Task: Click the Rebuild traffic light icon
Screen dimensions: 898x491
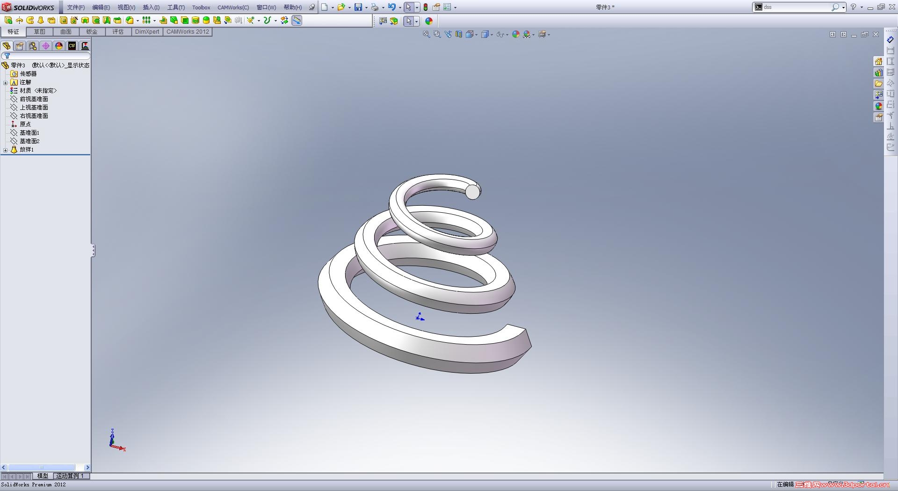Action: (x=426, y=7)
